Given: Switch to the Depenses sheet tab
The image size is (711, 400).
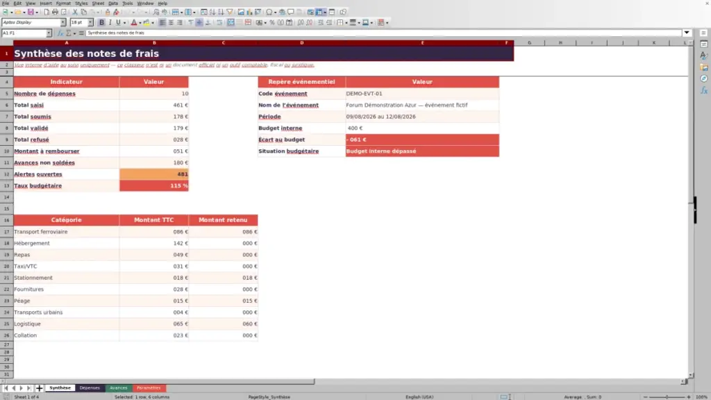Looking at the screenshot, I should pyautogui.click(x=90, y=388).
